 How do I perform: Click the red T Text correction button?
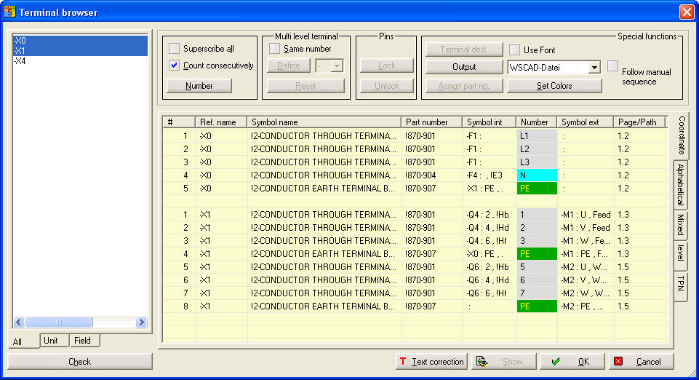431,362
